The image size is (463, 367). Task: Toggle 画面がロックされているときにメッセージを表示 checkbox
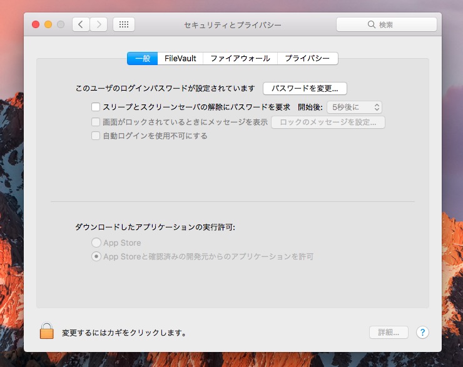pyautogui.click(x=96, y=122)
